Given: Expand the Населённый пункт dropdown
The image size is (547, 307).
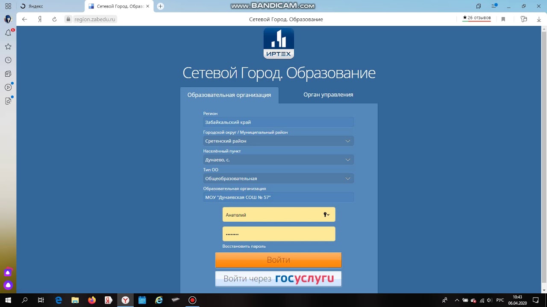Looking at the screenshot, I should point(278,160).
